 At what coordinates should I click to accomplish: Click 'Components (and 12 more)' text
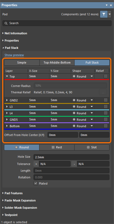(80, 14)
